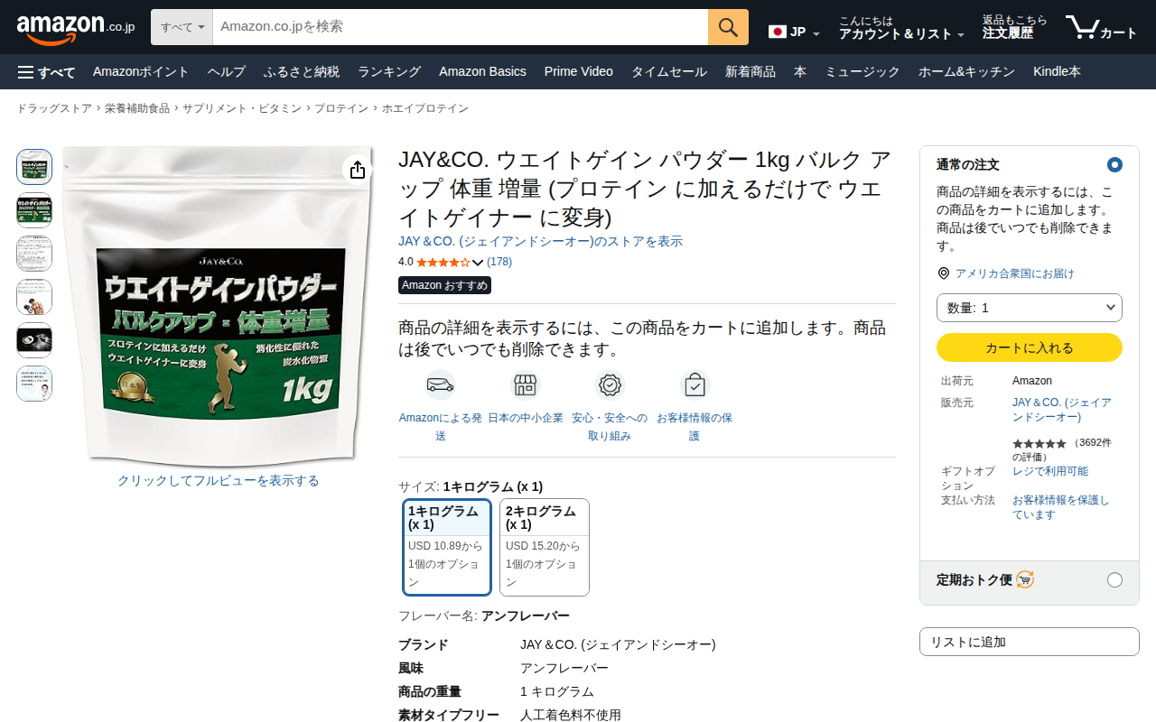Click the location pin delivery icon
The width and height of the screenshot is (1156, 722).
click(944, 273)
